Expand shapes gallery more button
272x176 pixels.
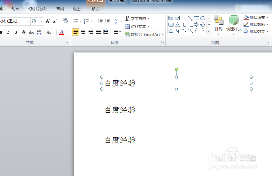tap(209, 31)
